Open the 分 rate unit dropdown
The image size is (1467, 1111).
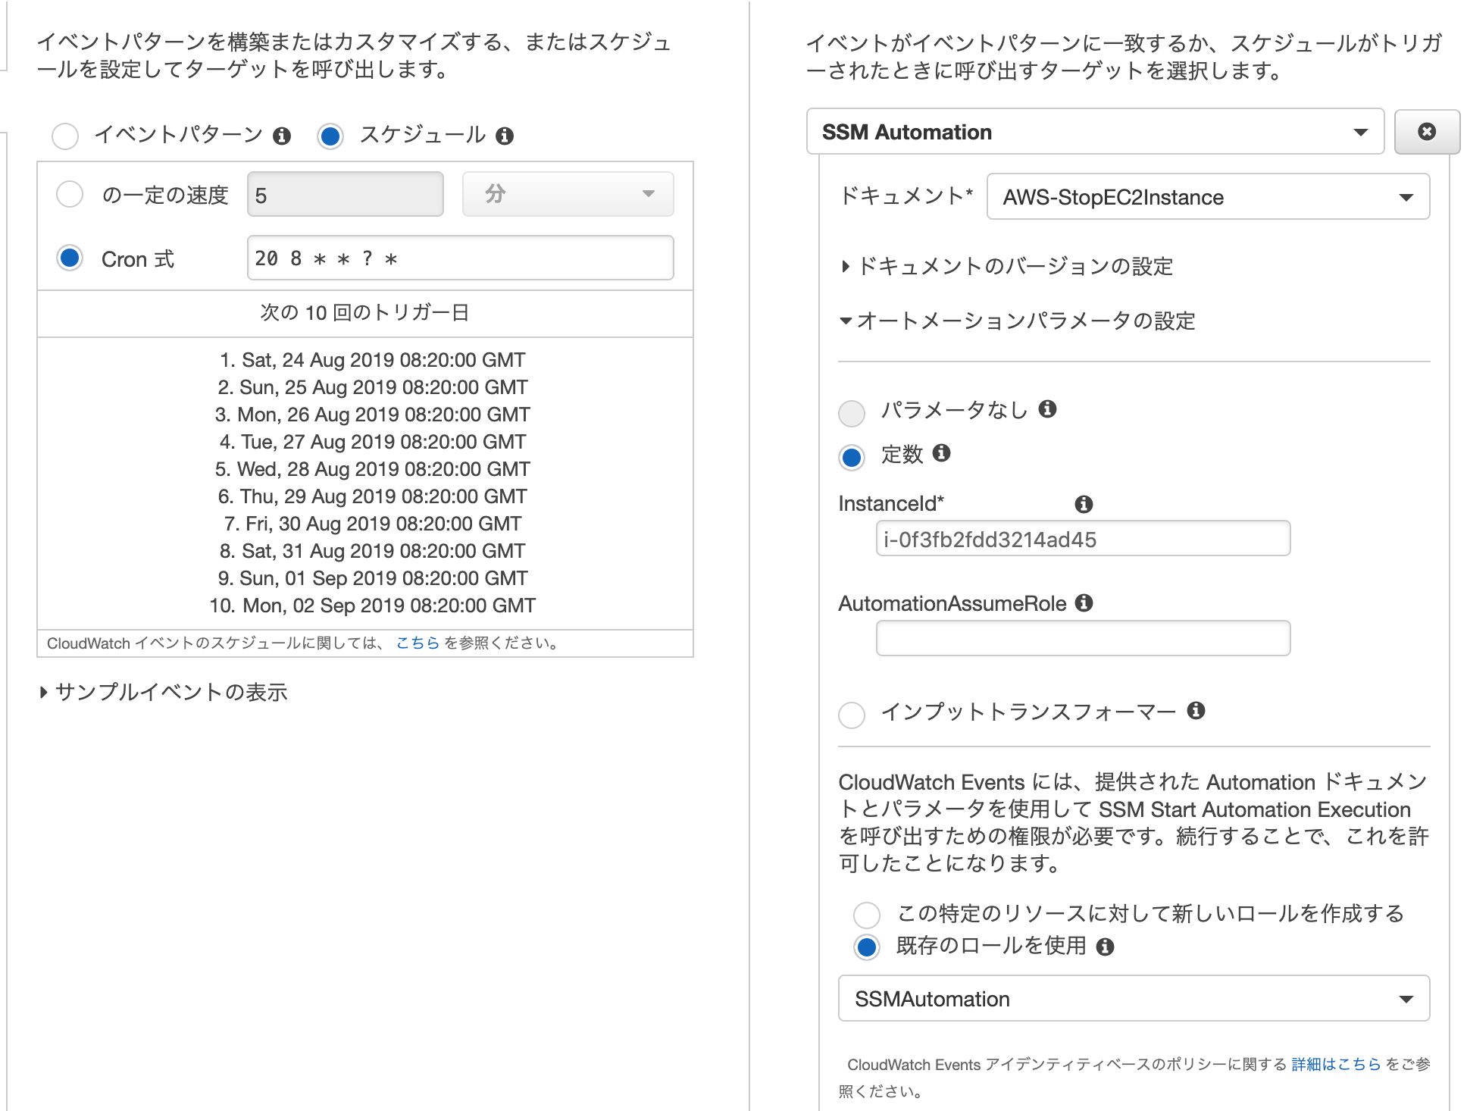568,194
